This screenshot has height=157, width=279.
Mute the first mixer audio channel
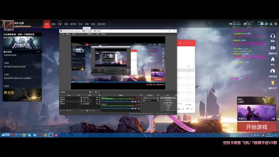point(135,102)
